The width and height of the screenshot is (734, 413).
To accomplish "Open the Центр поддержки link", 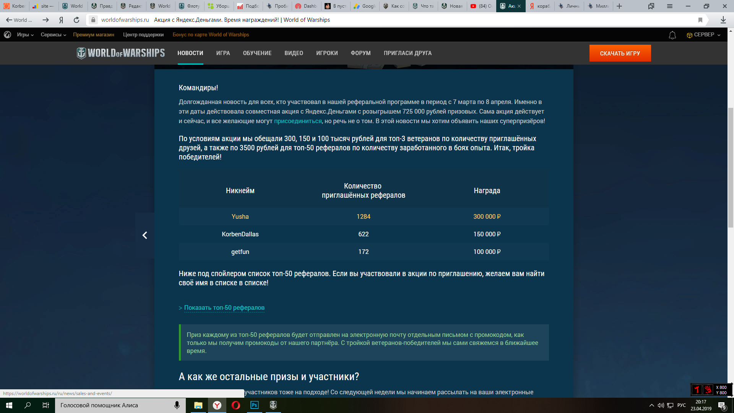I will click(x=143, y=35).
